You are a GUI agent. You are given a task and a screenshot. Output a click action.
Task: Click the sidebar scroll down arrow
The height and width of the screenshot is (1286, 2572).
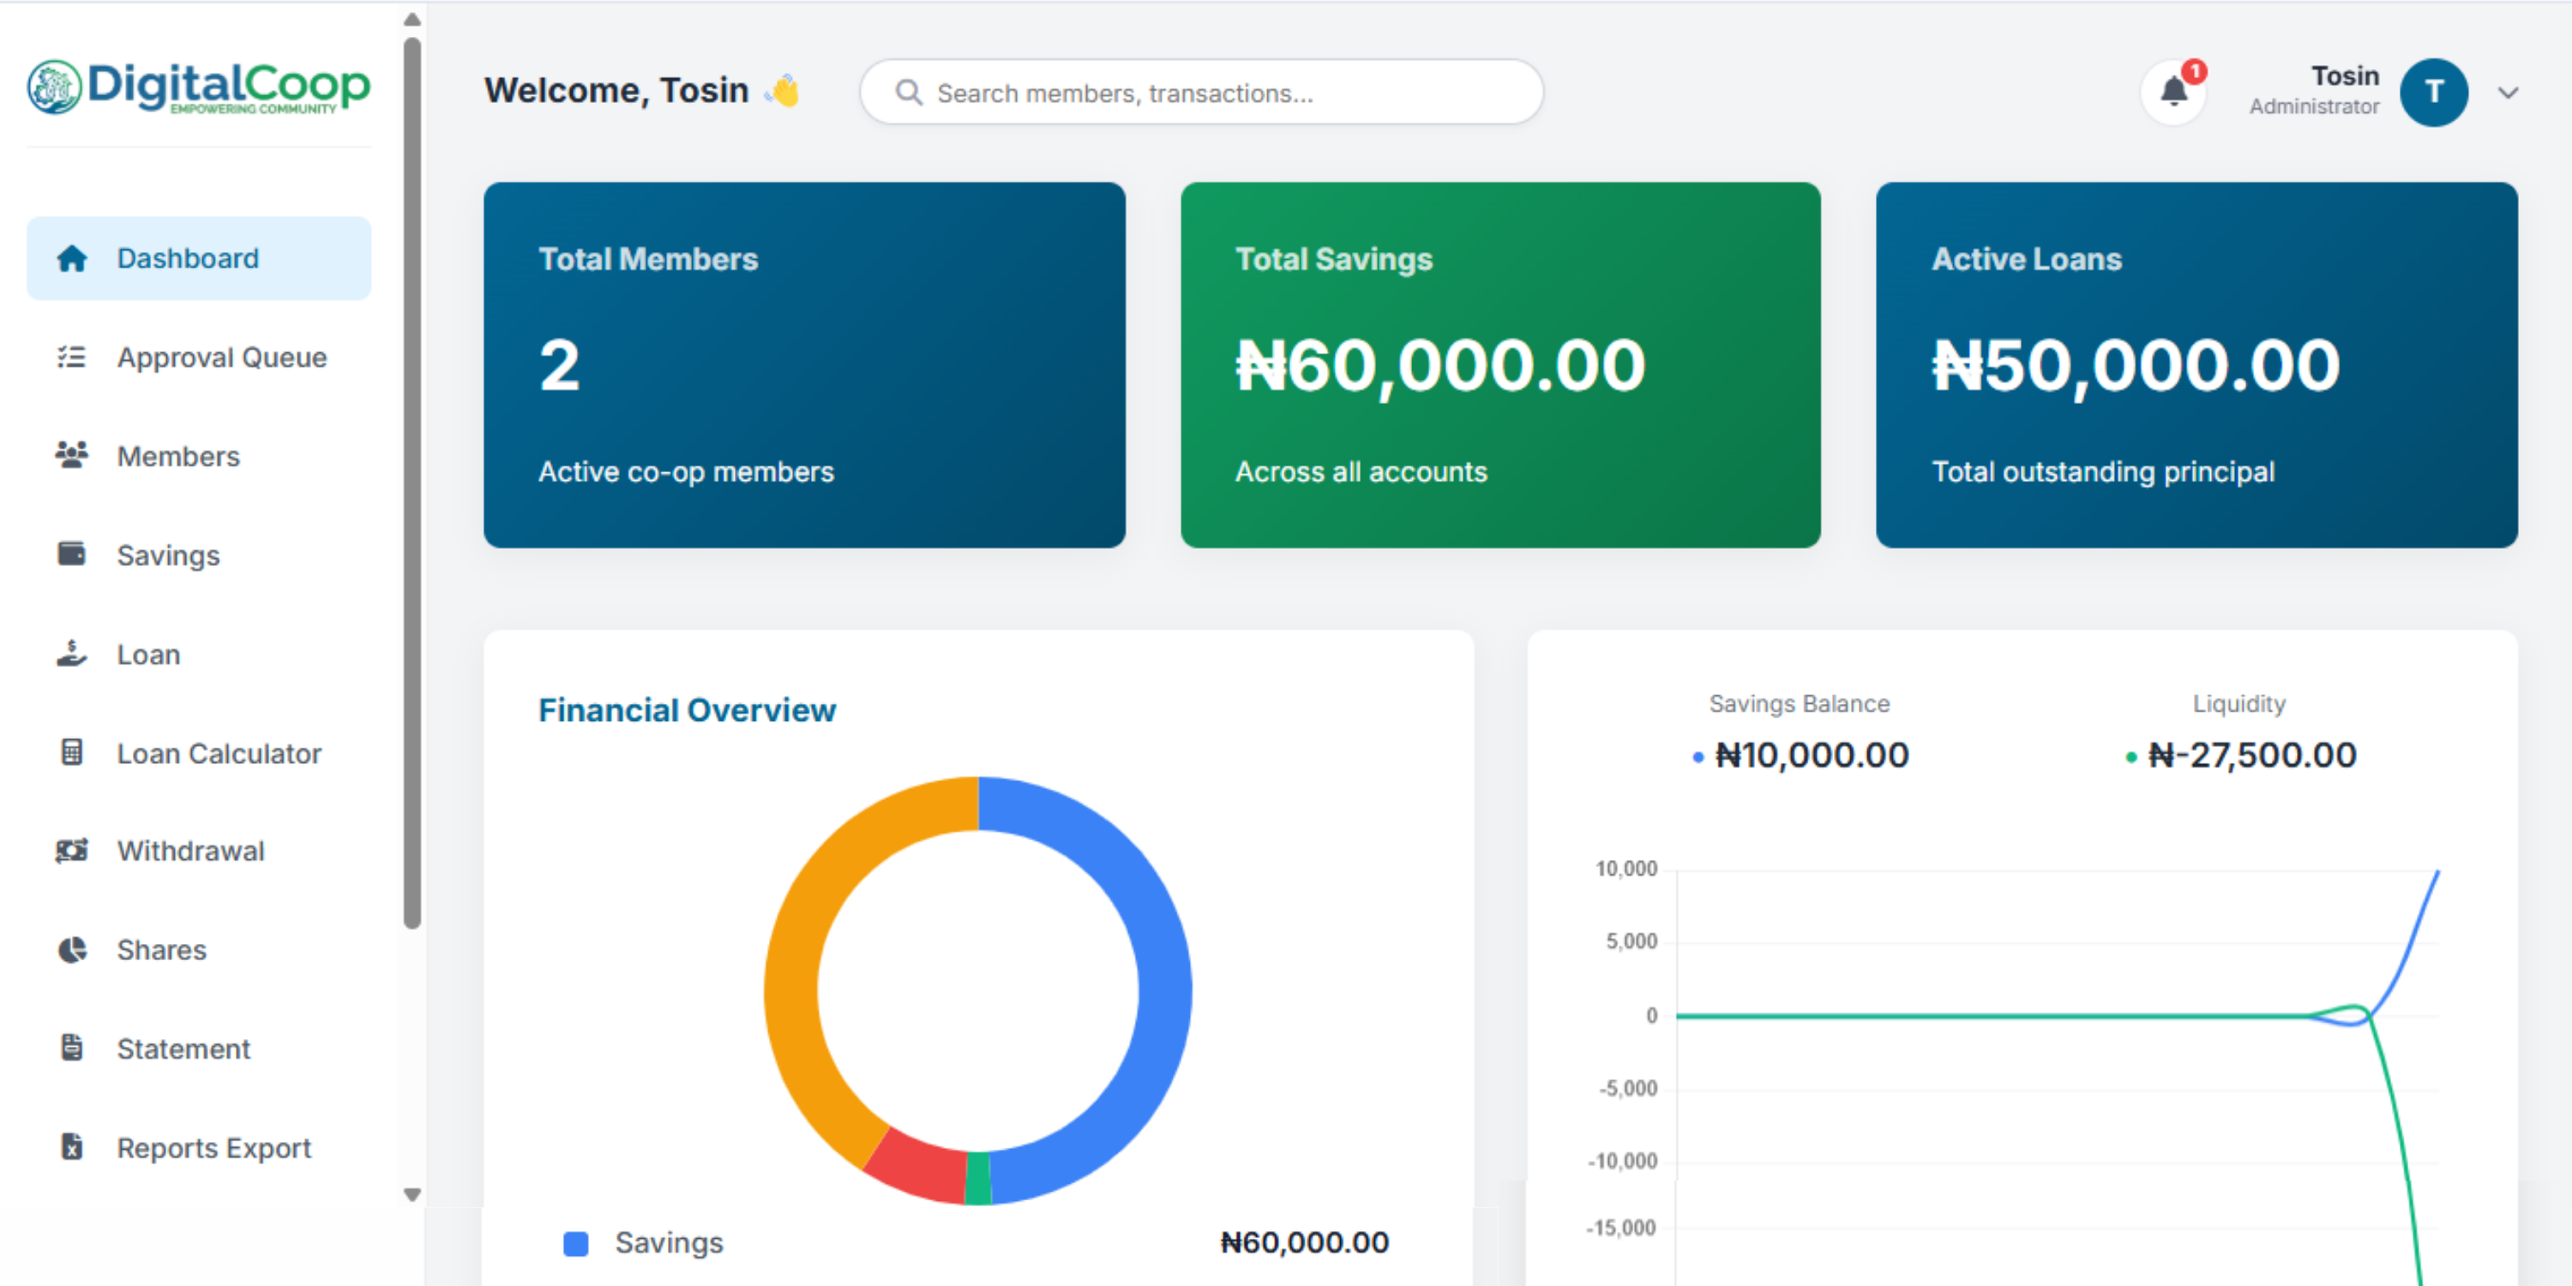pyautogui.click(x=412, y=1194)
